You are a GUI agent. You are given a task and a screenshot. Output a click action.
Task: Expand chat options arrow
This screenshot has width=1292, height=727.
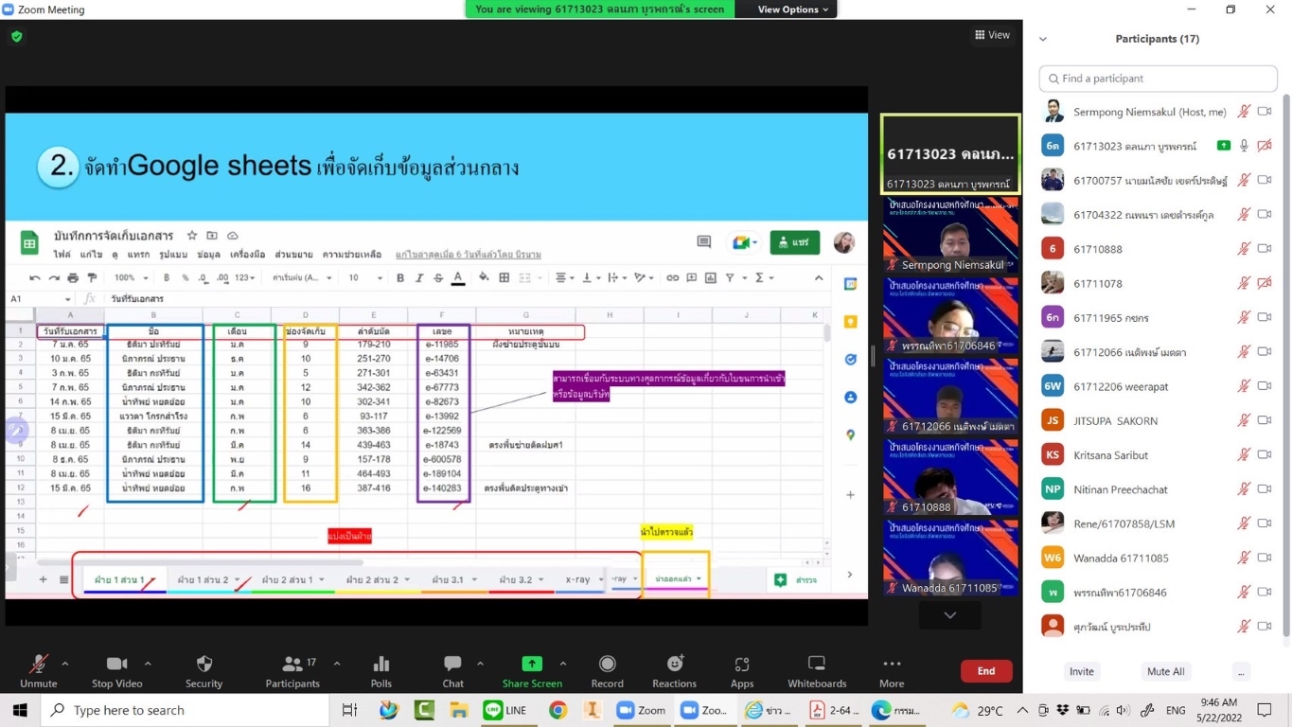click(480, 664)
